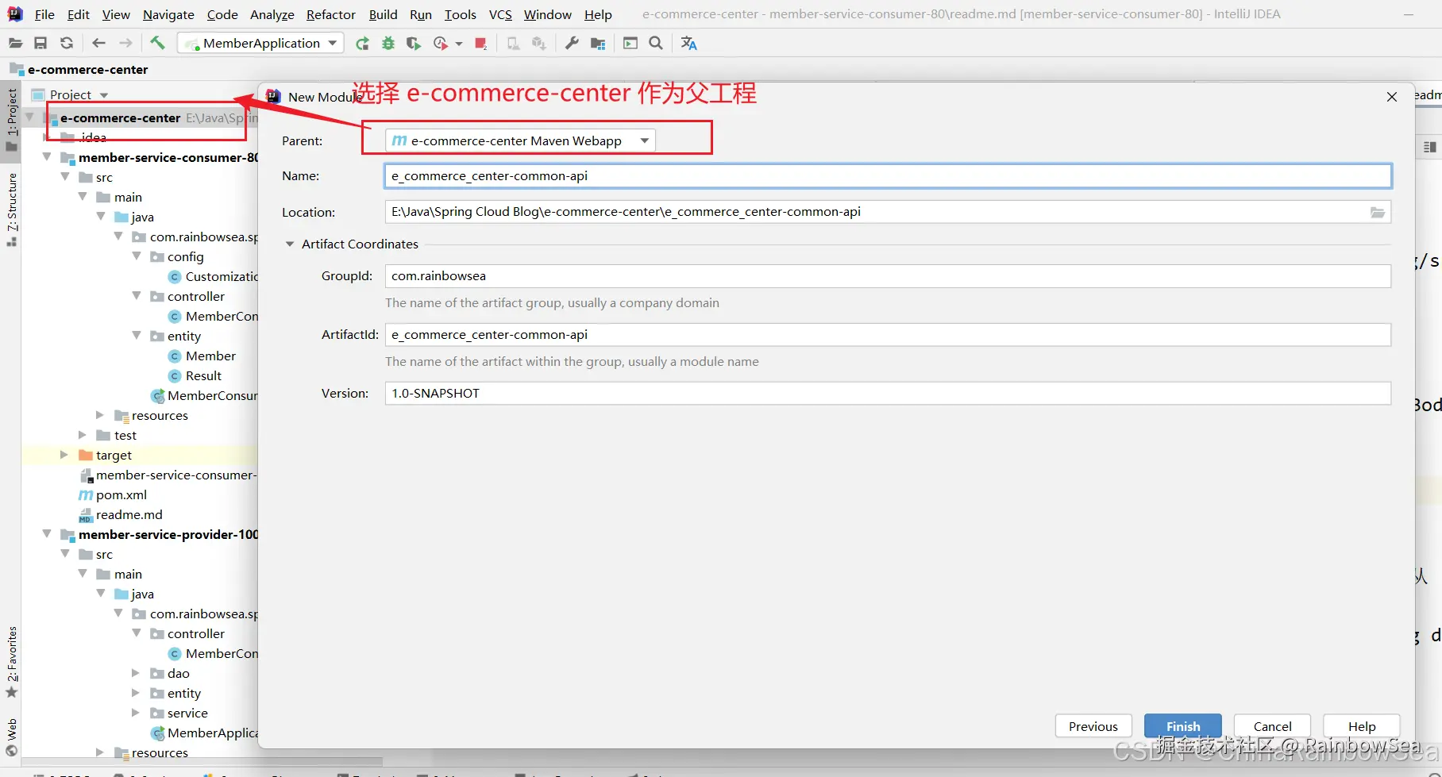Screen dimensions: 1442x777
Task: Close the New Module dialog
Action: pyautogui.click(x=1392, y=97)
